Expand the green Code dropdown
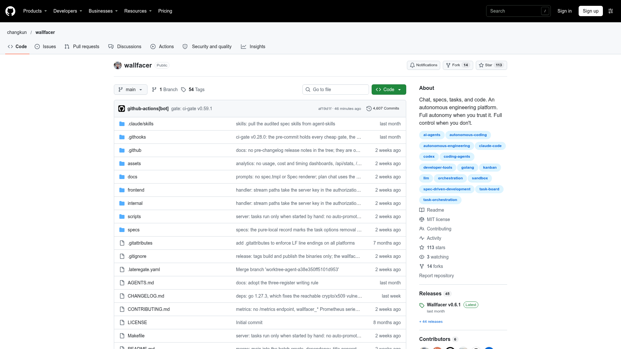The width and height of the screenshot is (621, 349). pos(389,90)
